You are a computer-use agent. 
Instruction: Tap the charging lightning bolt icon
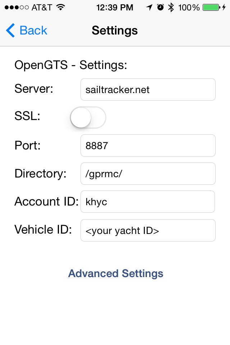pyautogui.click(x=224, y=8)
